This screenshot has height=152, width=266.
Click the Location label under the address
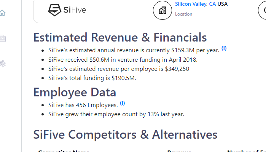coord(183,14)
